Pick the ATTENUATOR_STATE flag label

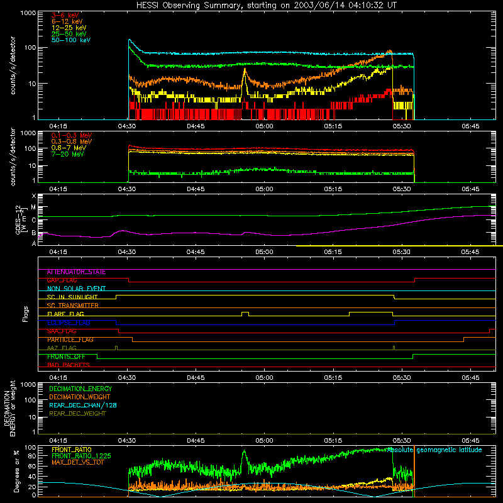click(76, 272)
